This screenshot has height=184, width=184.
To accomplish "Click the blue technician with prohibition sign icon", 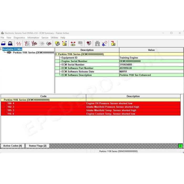I will coord(104,44).
